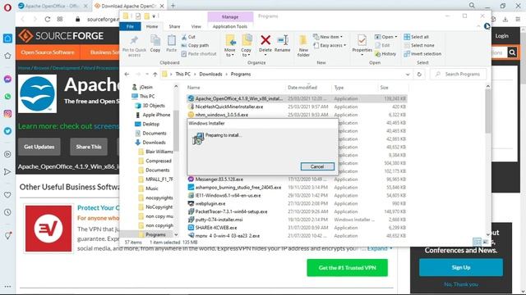Open the New item dropdown

(x=328, y=37)
